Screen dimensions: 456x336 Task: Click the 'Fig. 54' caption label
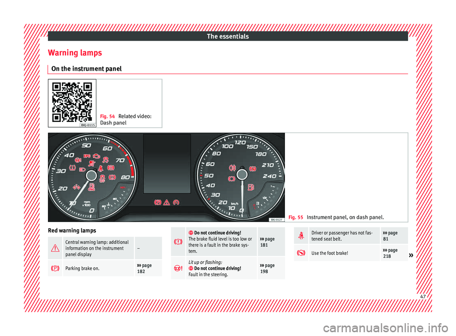click(x=107, y=116)
